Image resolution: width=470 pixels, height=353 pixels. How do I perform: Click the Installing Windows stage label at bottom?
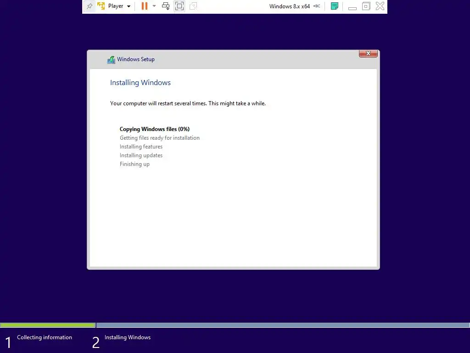pos(128,337)
